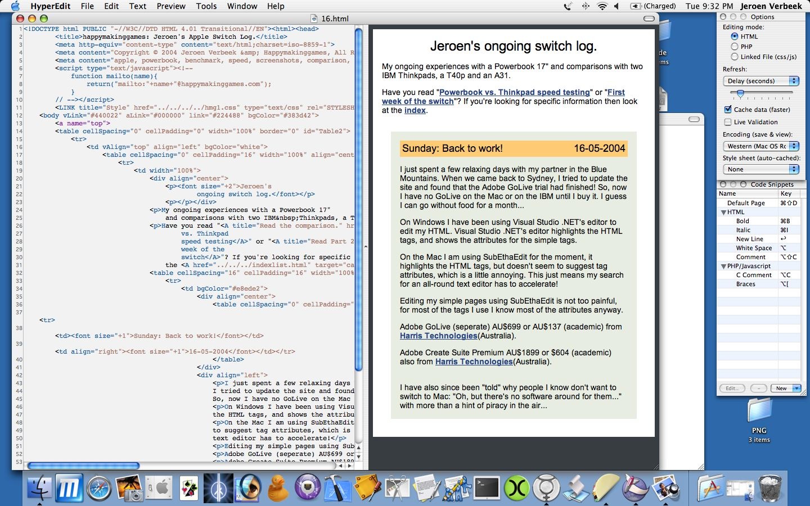Open the scissors dock icon
Viewport: 810px width, 506px height.
[x=397, y=487]
